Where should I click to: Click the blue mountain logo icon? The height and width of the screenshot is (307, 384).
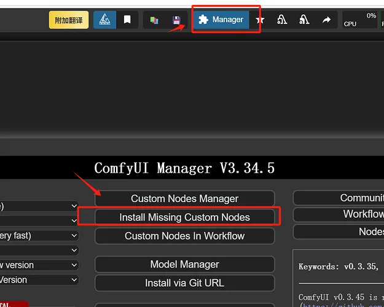(x=104, y=20)
